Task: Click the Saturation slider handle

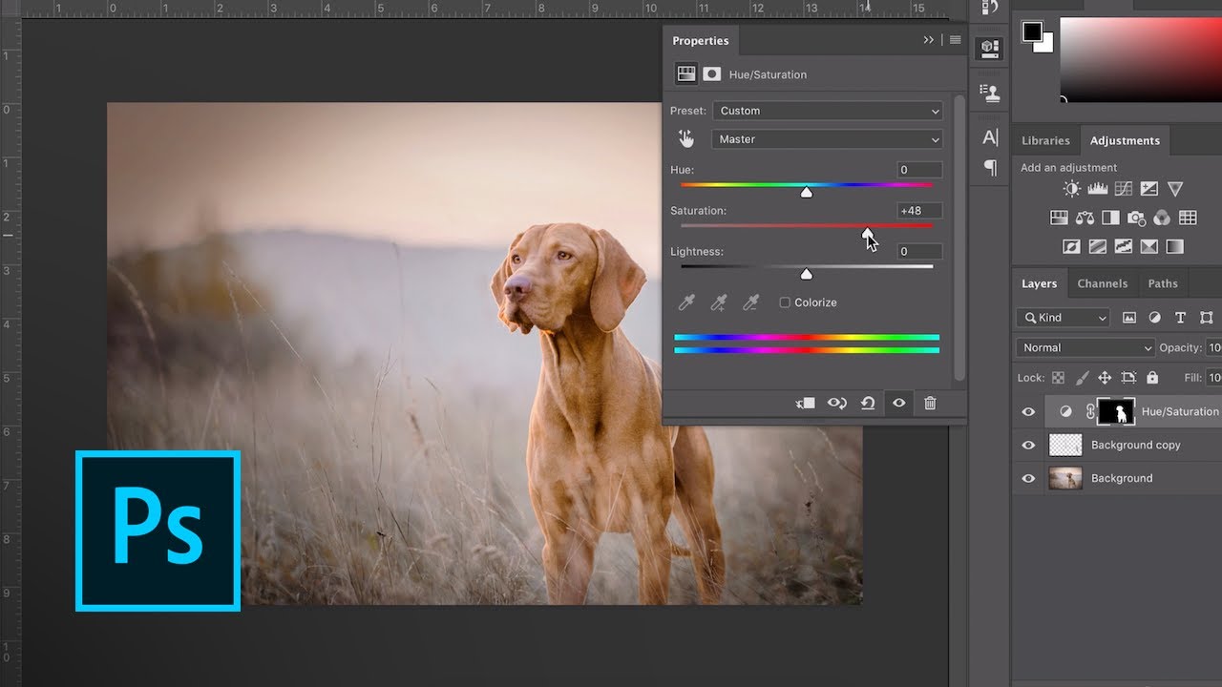Action: 867,232
